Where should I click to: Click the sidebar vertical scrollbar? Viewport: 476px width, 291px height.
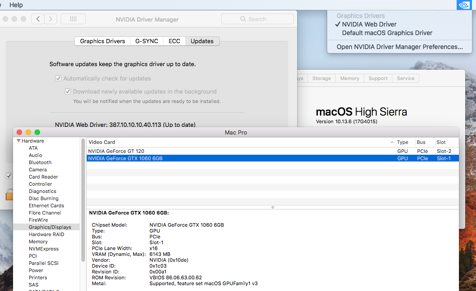coord(83,201)
